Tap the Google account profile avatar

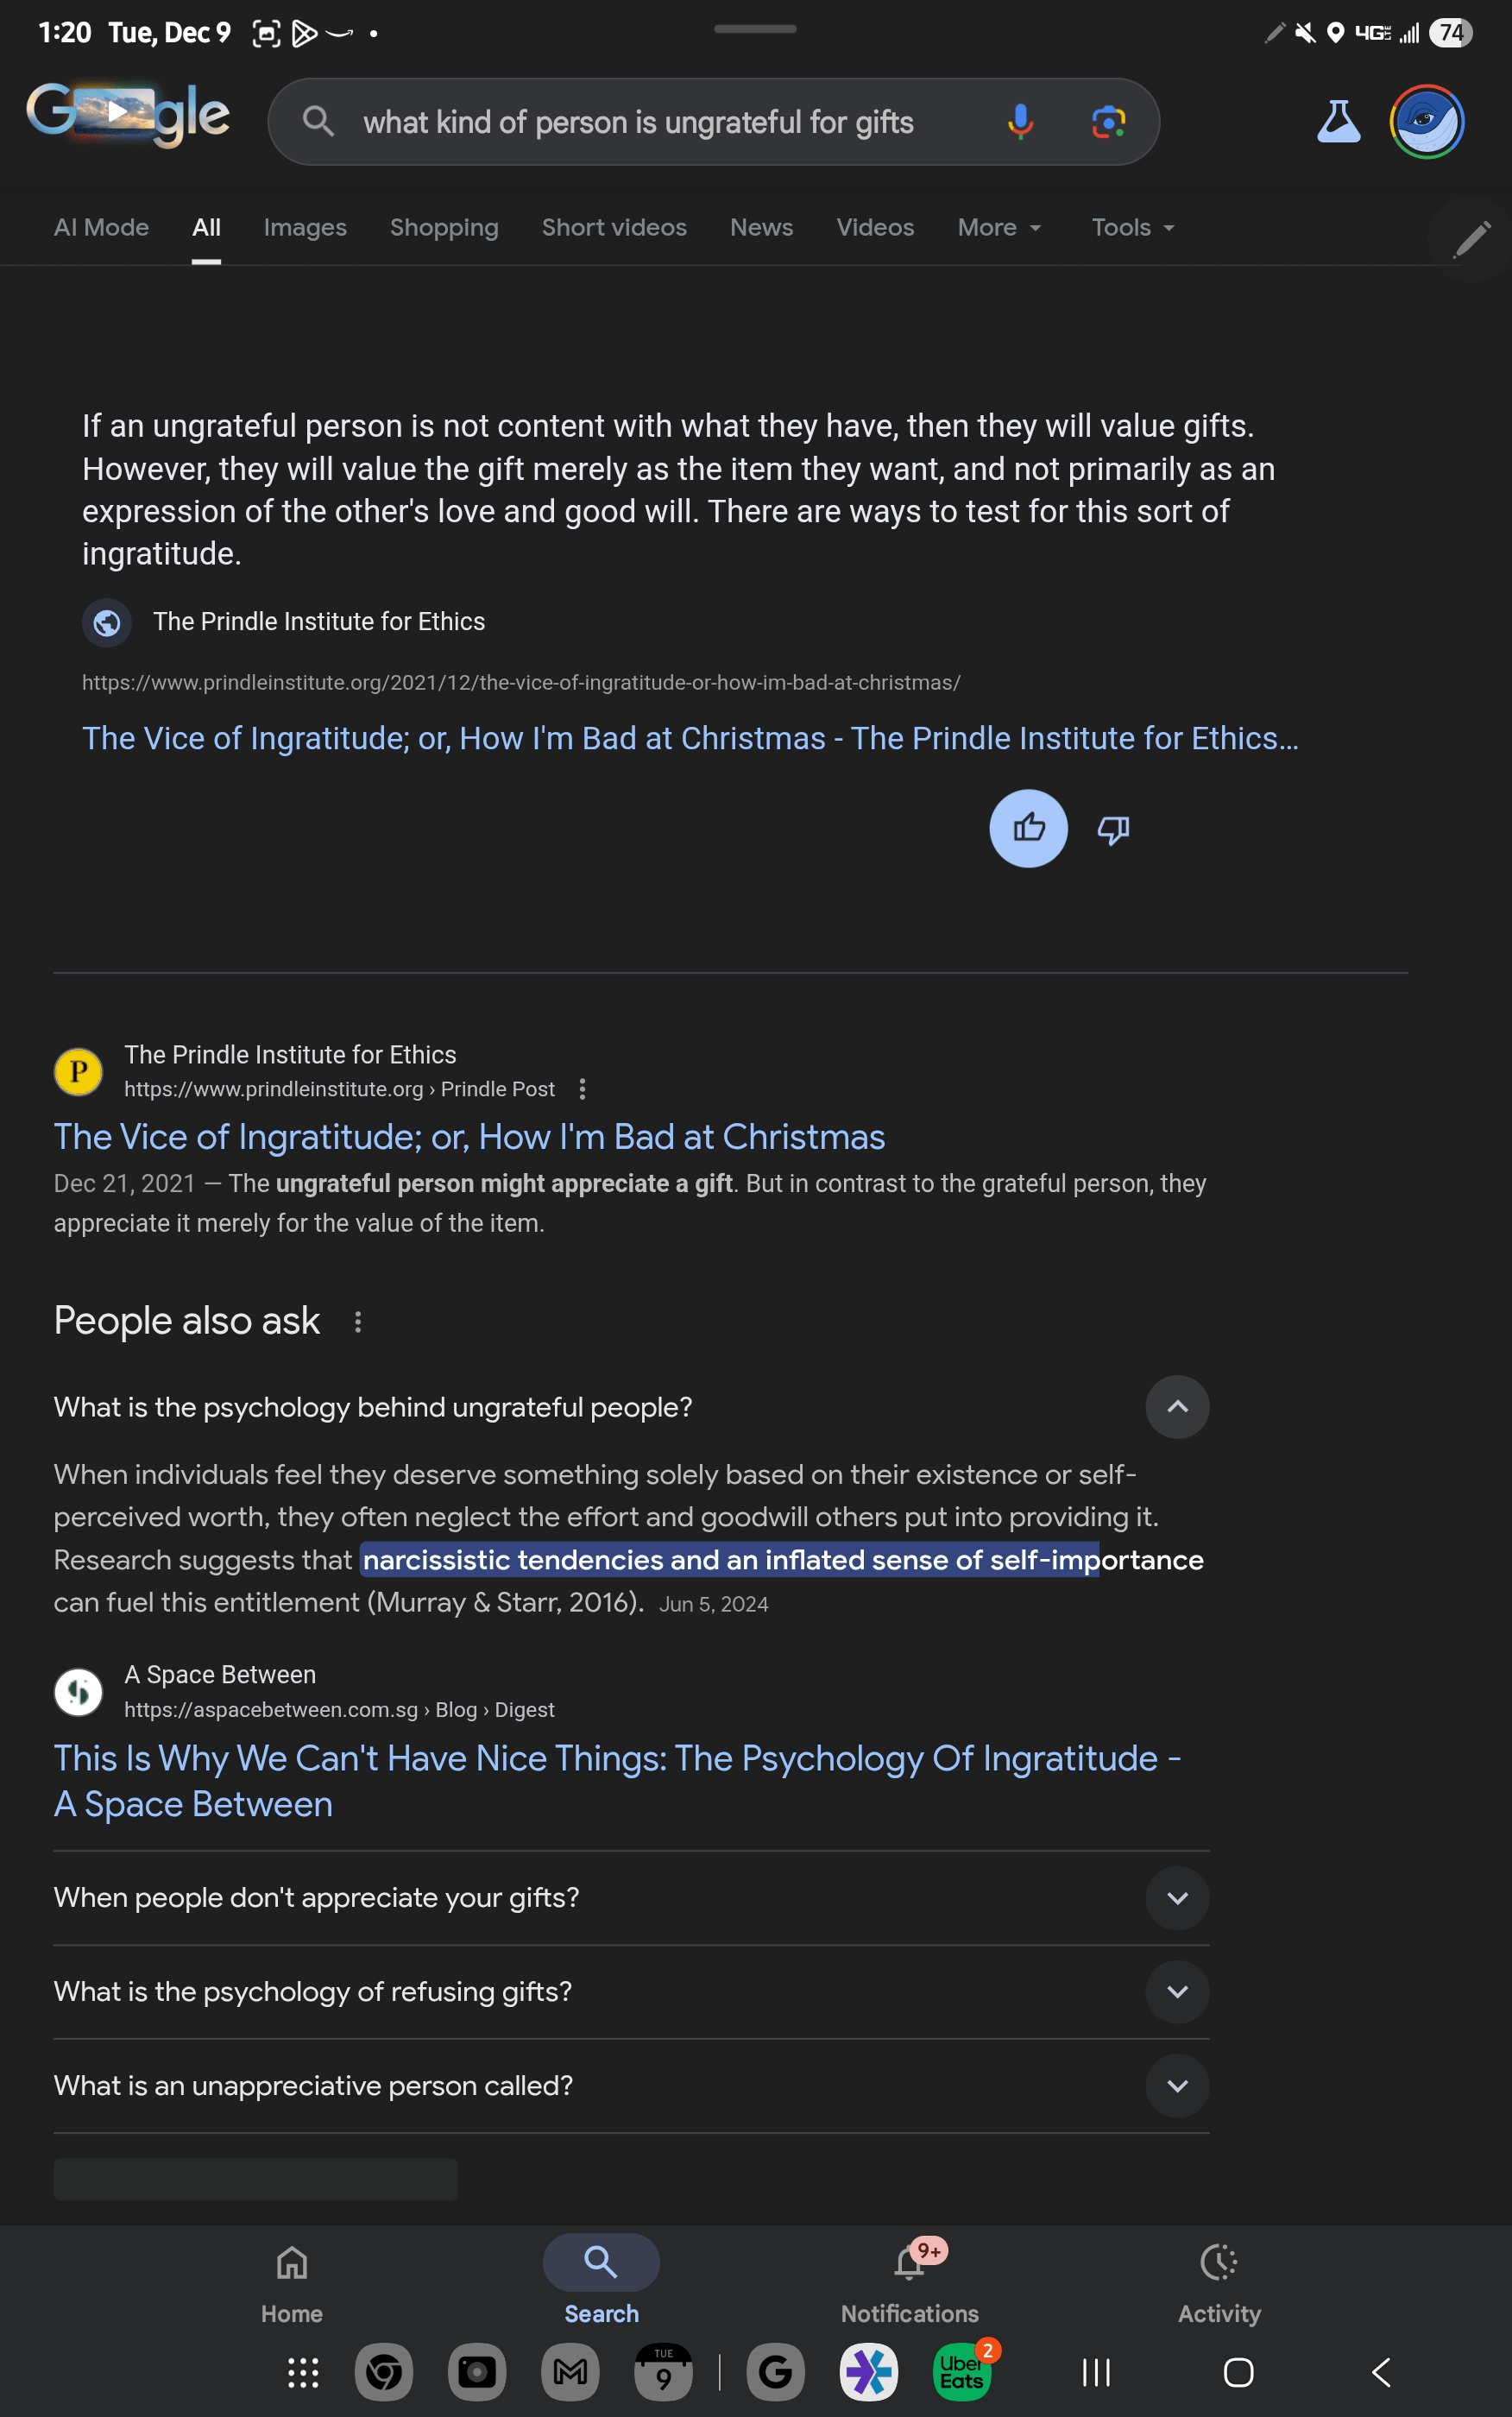coord(1427,121)
